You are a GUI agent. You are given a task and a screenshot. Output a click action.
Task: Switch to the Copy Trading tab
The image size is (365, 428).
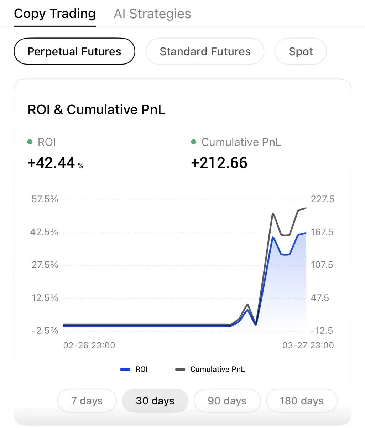tap(55, 14)
